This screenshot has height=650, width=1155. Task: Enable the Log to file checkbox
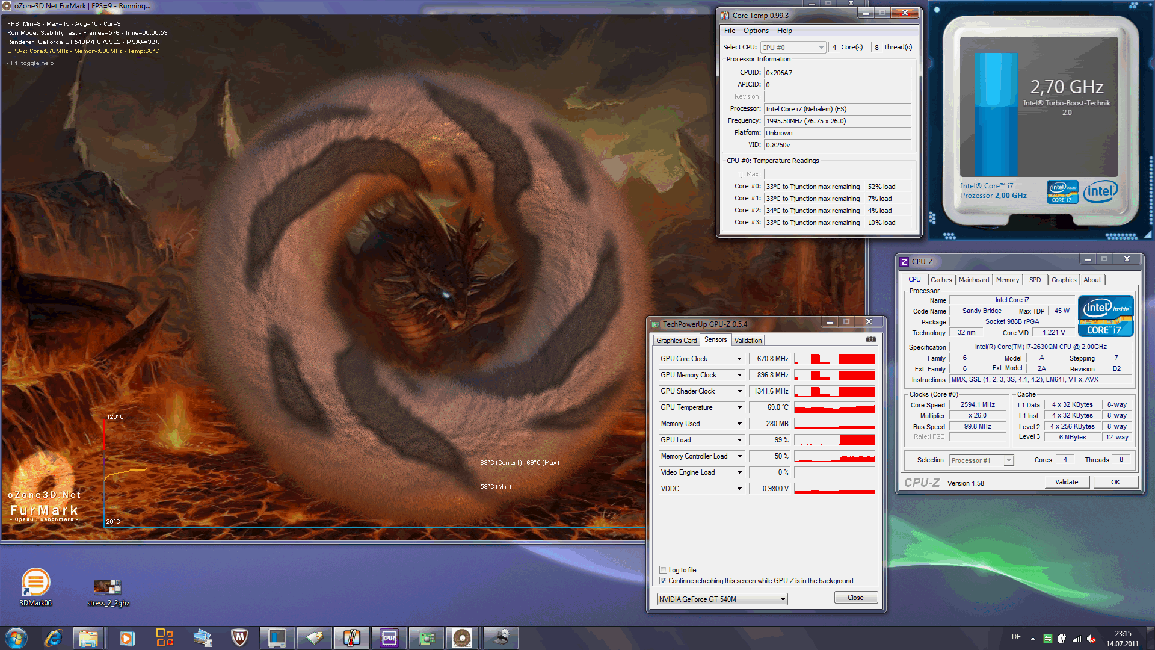point(663,569)
